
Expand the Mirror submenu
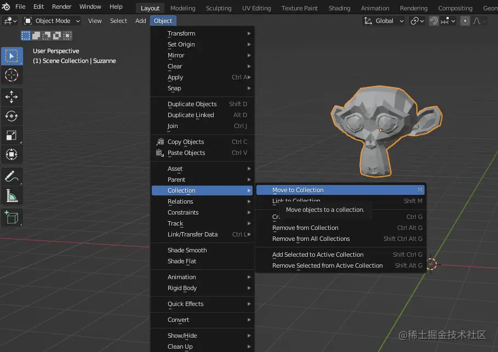(x=202, y=55)
